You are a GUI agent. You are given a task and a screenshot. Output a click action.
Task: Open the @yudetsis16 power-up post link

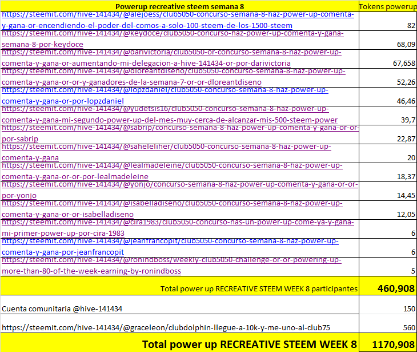tap(170, 114)
